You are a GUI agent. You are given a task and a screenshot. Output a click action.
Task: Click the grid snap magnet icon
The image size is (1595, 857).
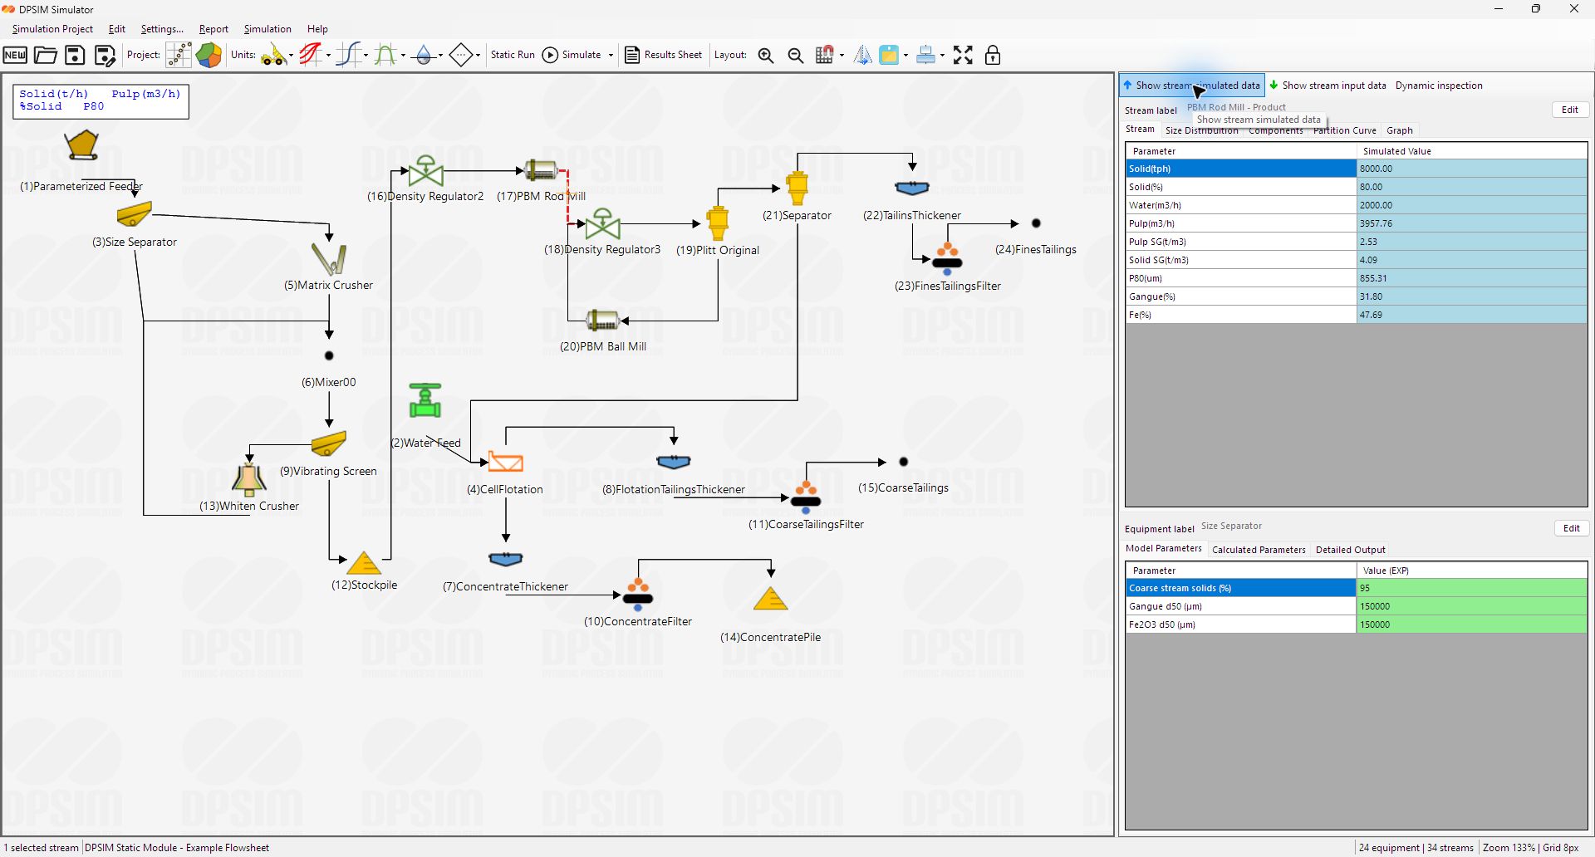click(x=824, y=56)
